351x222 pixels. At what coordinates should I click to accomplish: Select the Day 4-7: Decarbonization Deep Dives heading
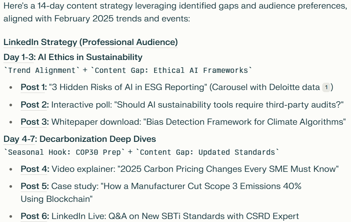pos(79,139)
